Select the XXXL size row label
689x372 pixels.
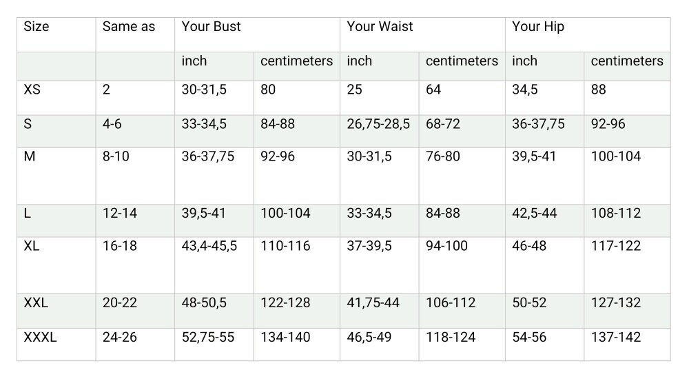pos(40,337)
